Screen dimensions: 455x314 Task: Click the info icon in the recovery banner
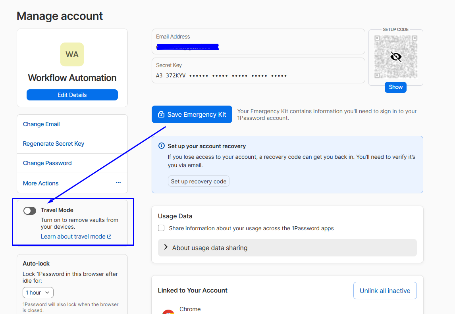[161, 146]
